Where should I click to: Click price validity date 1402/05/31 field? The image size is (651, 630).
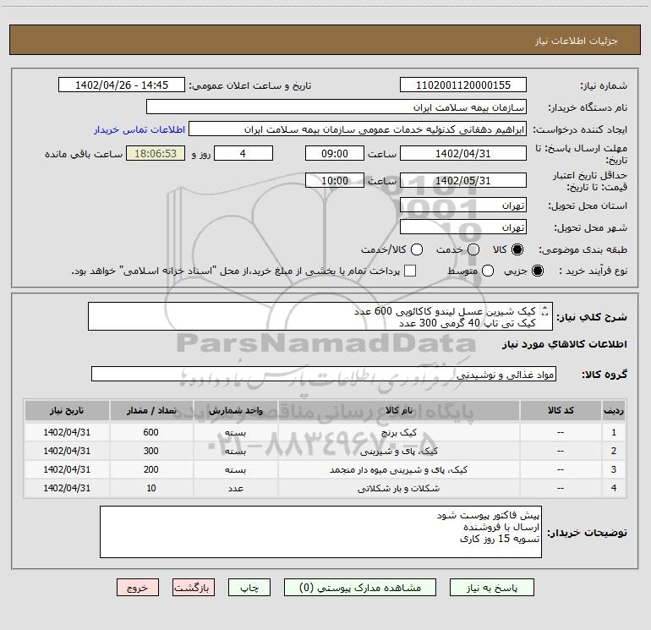click(463, 180)
